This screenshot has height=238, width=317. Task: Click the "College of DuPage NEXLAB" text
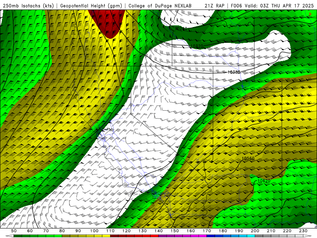point(160,6)
